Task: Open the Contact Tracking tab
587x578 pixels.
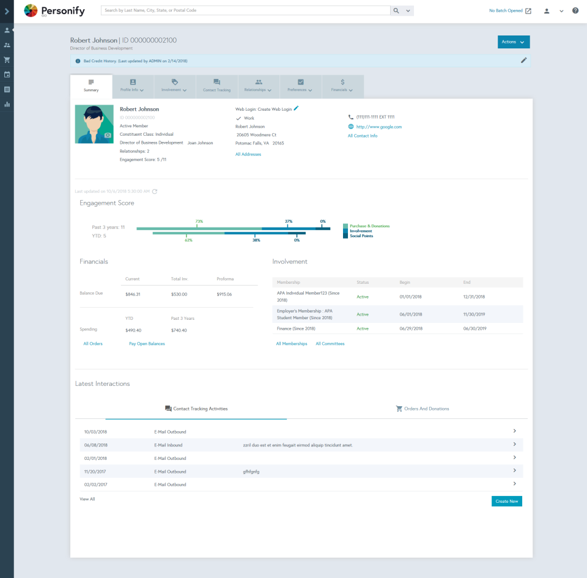Action: (x=216, y=86)
